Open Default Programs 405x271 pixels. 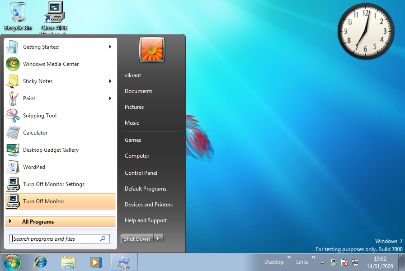[x=146, y=189]
